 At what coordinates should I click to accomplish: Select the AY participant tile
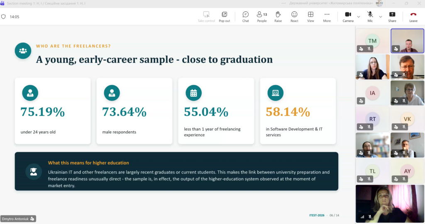pos(407,171)
